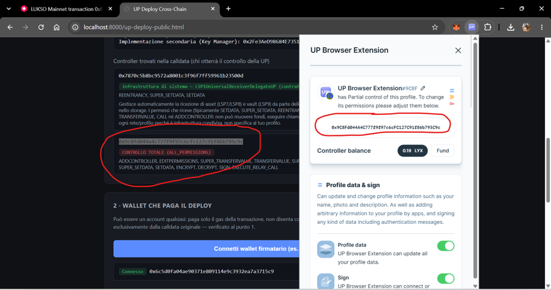This screenshot has height=290, width=551.
Task: Click the Profile data layers icon
Action: pos(326,249)
